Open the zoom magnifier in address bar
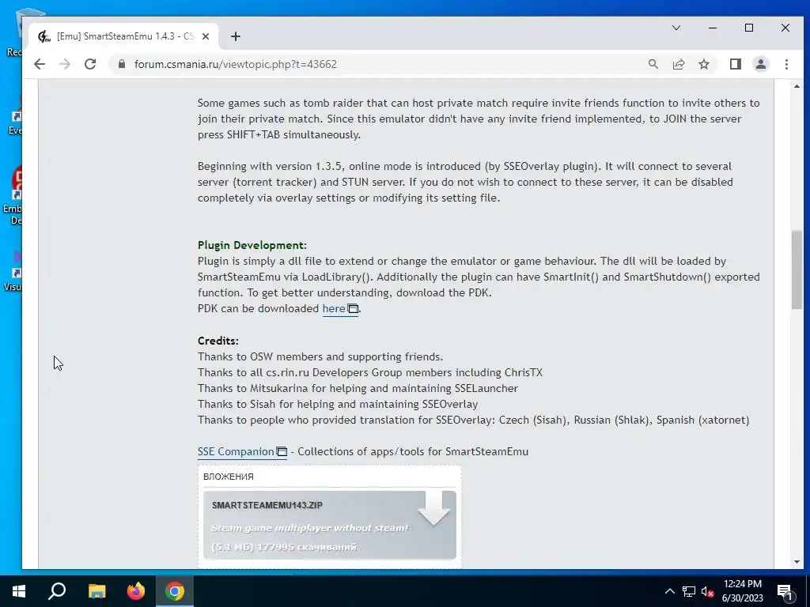 (653, 64)
